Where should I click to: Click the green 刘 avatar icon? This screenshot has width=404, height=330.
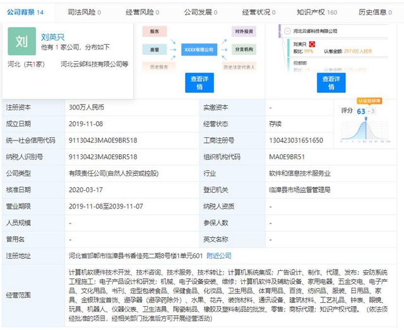21,42
